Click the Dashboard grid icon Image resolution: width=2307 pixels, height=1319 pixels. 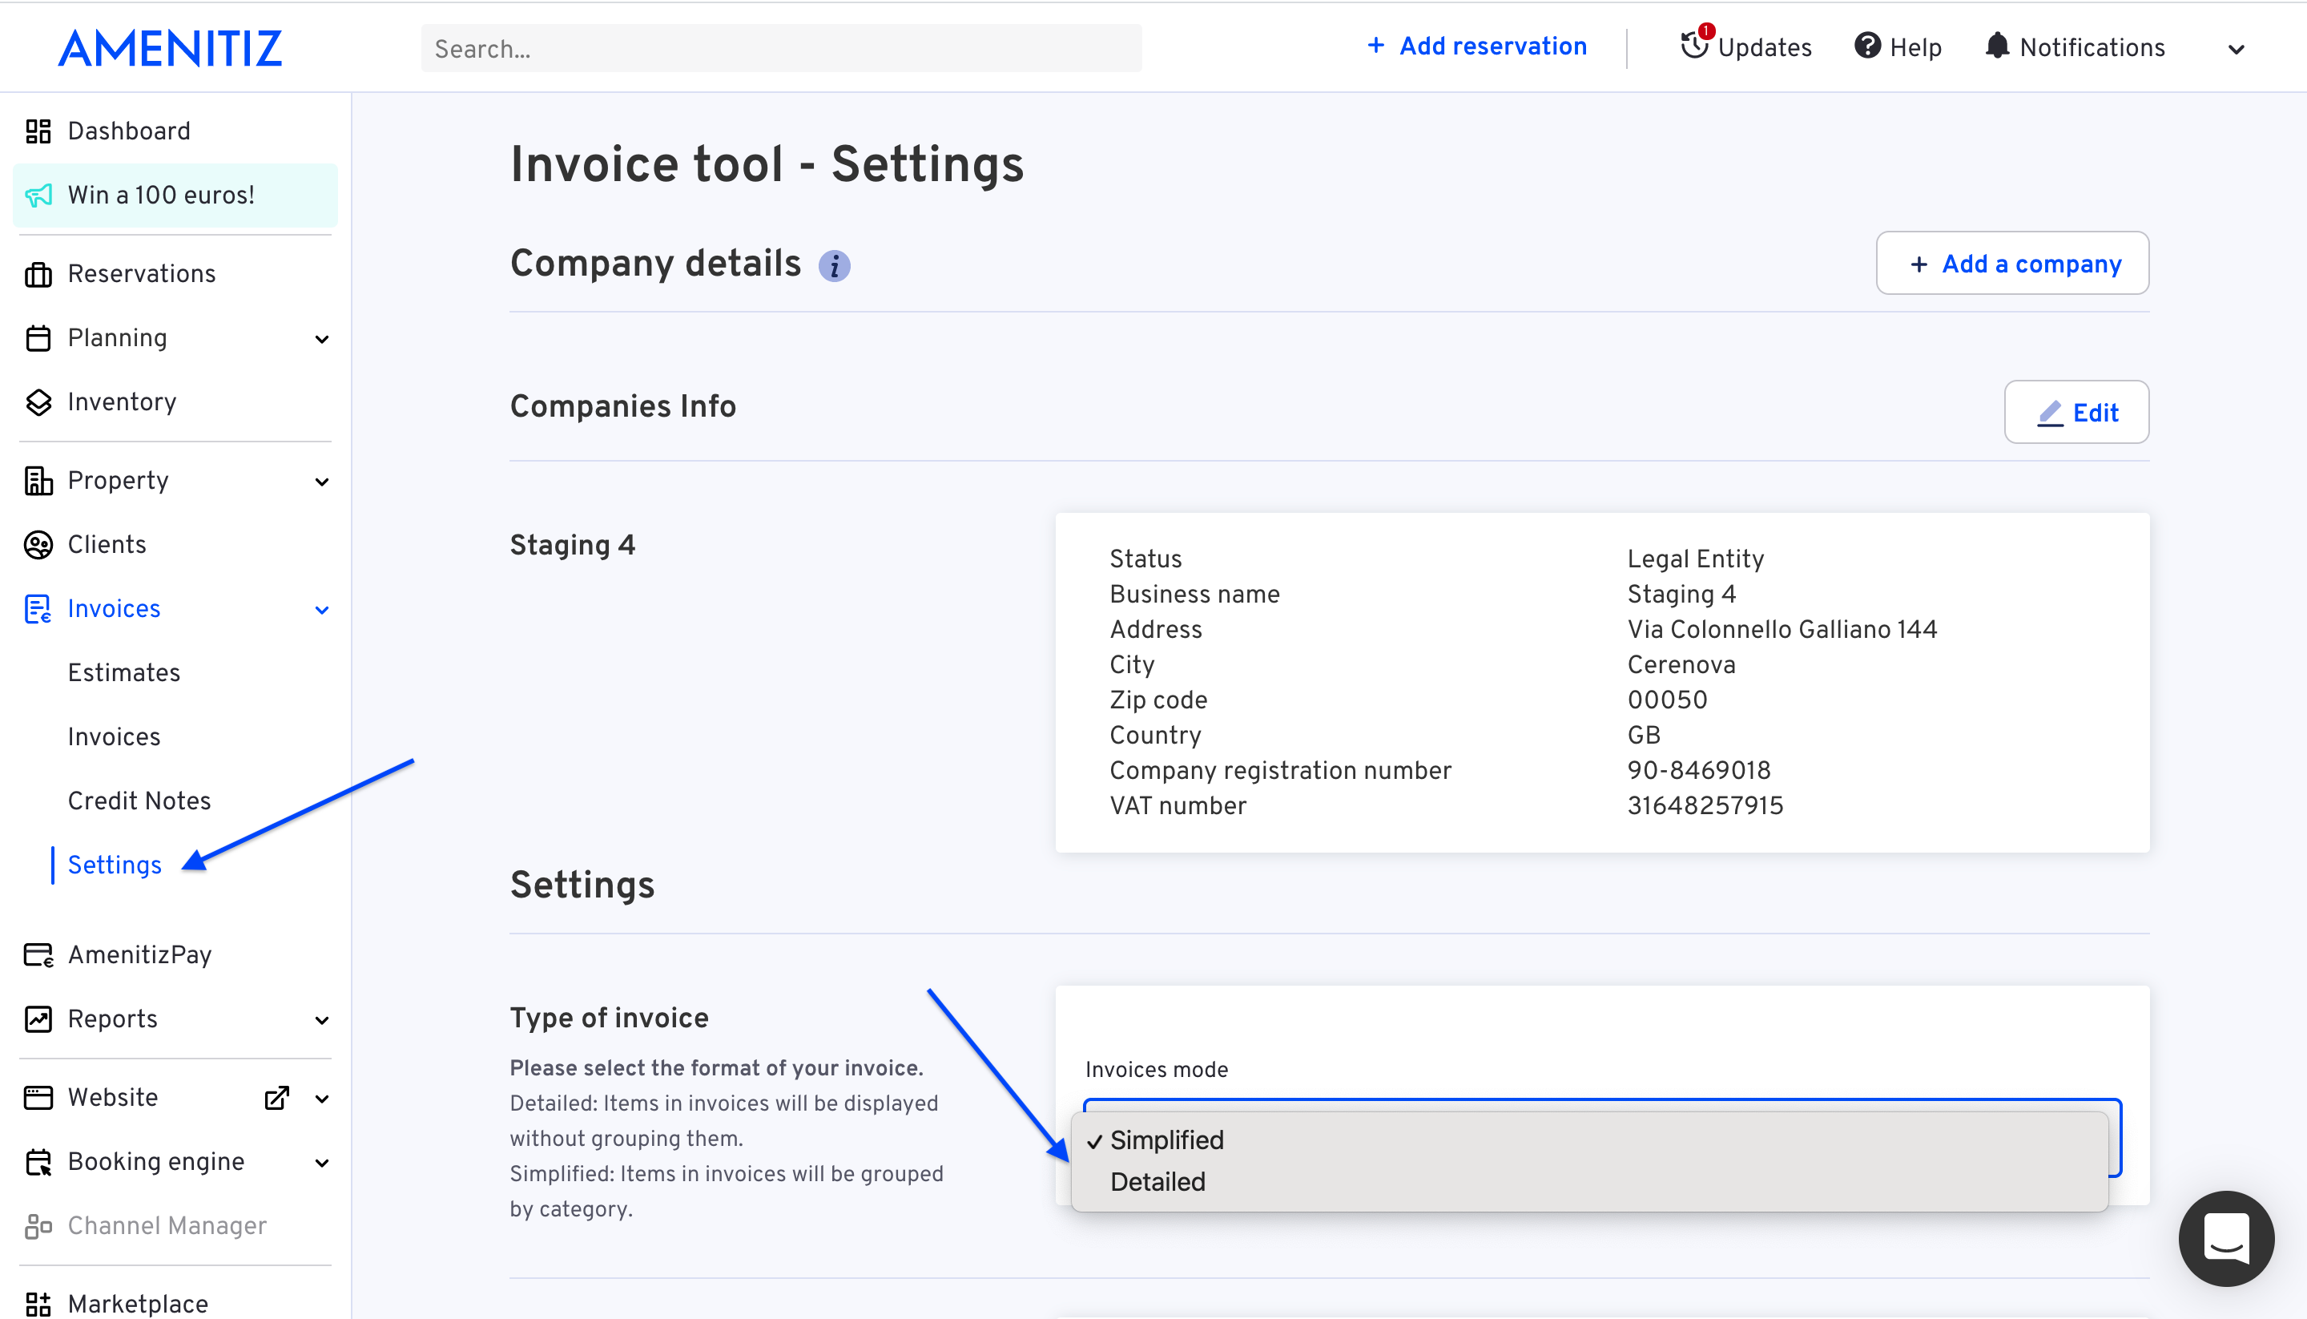pyautogui.click(x=38, y=131)
